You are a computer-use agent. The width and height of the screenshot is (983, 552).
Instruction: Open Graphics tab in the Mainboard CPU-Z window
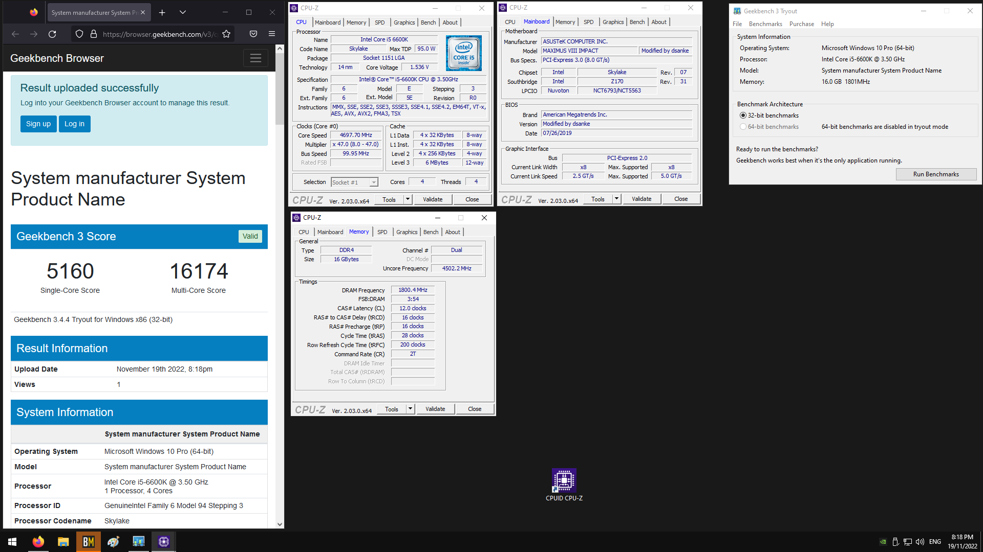613,22
